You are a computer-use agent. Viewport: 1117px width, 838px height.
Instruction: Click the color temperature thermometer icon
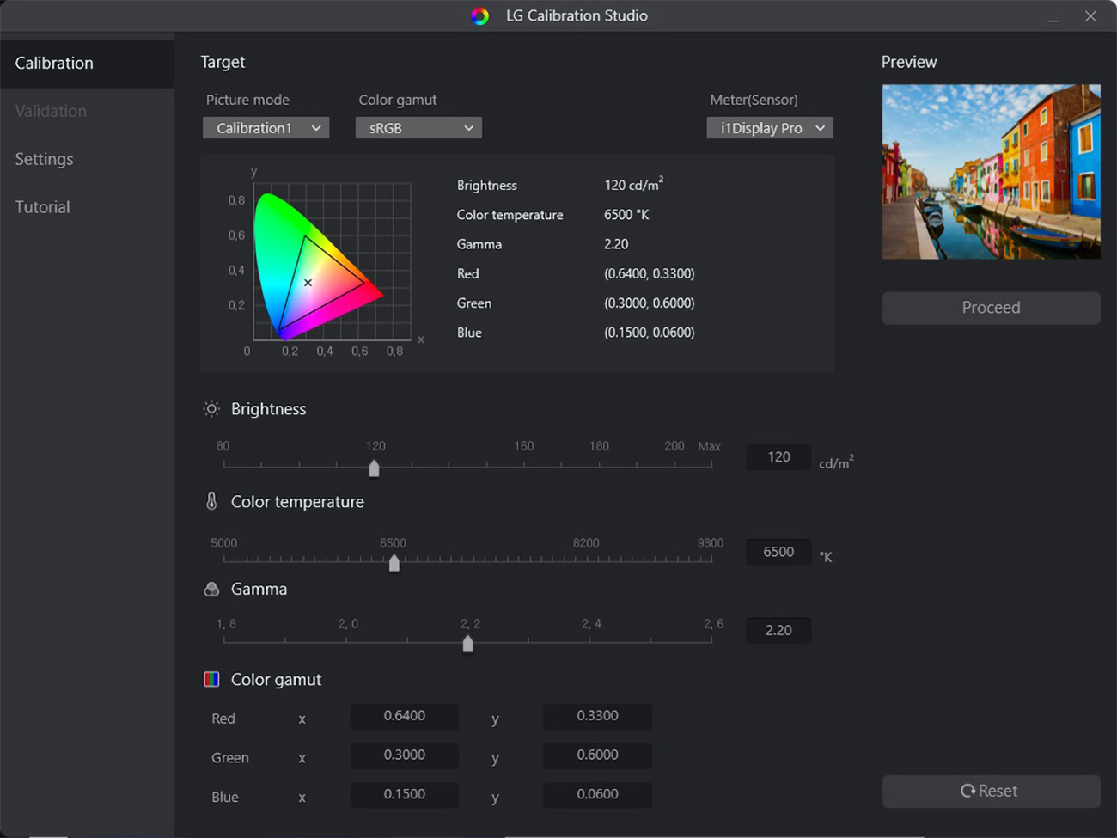point(211,501)
